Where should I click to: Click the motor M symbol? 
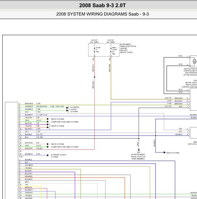point(194,61)
